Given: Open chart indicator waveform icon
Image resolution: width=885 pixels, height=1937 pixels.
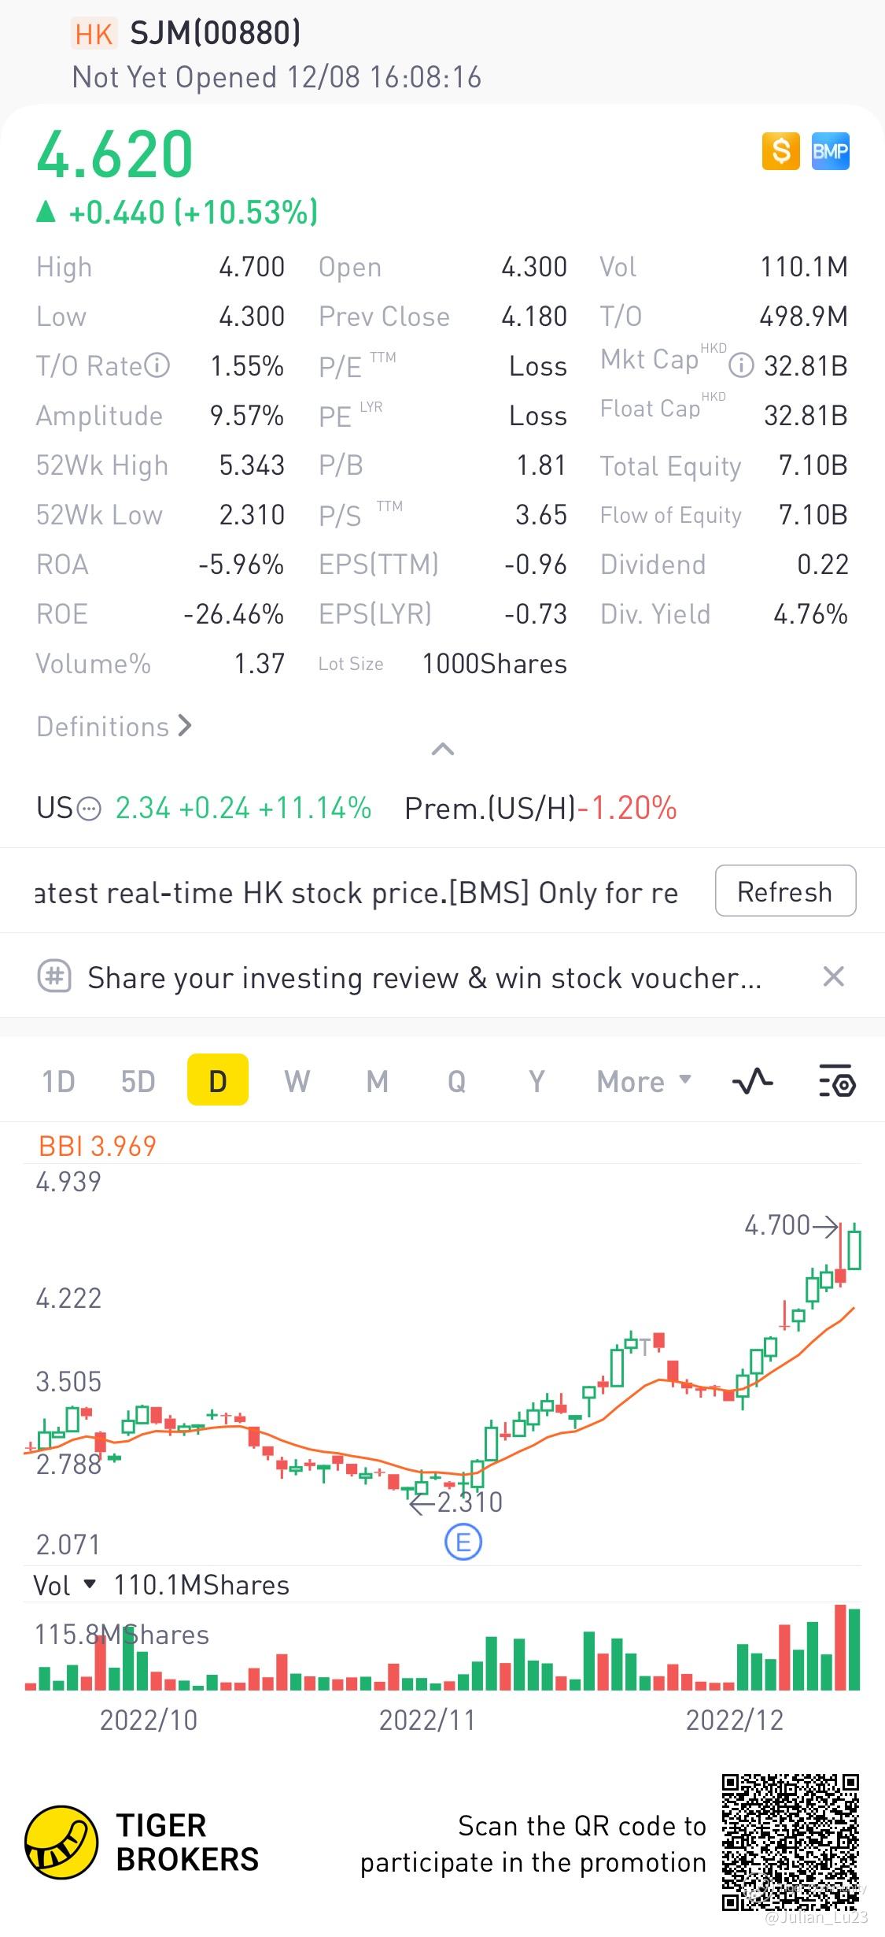Looking at the screenshot, I should coord(752,1081).
